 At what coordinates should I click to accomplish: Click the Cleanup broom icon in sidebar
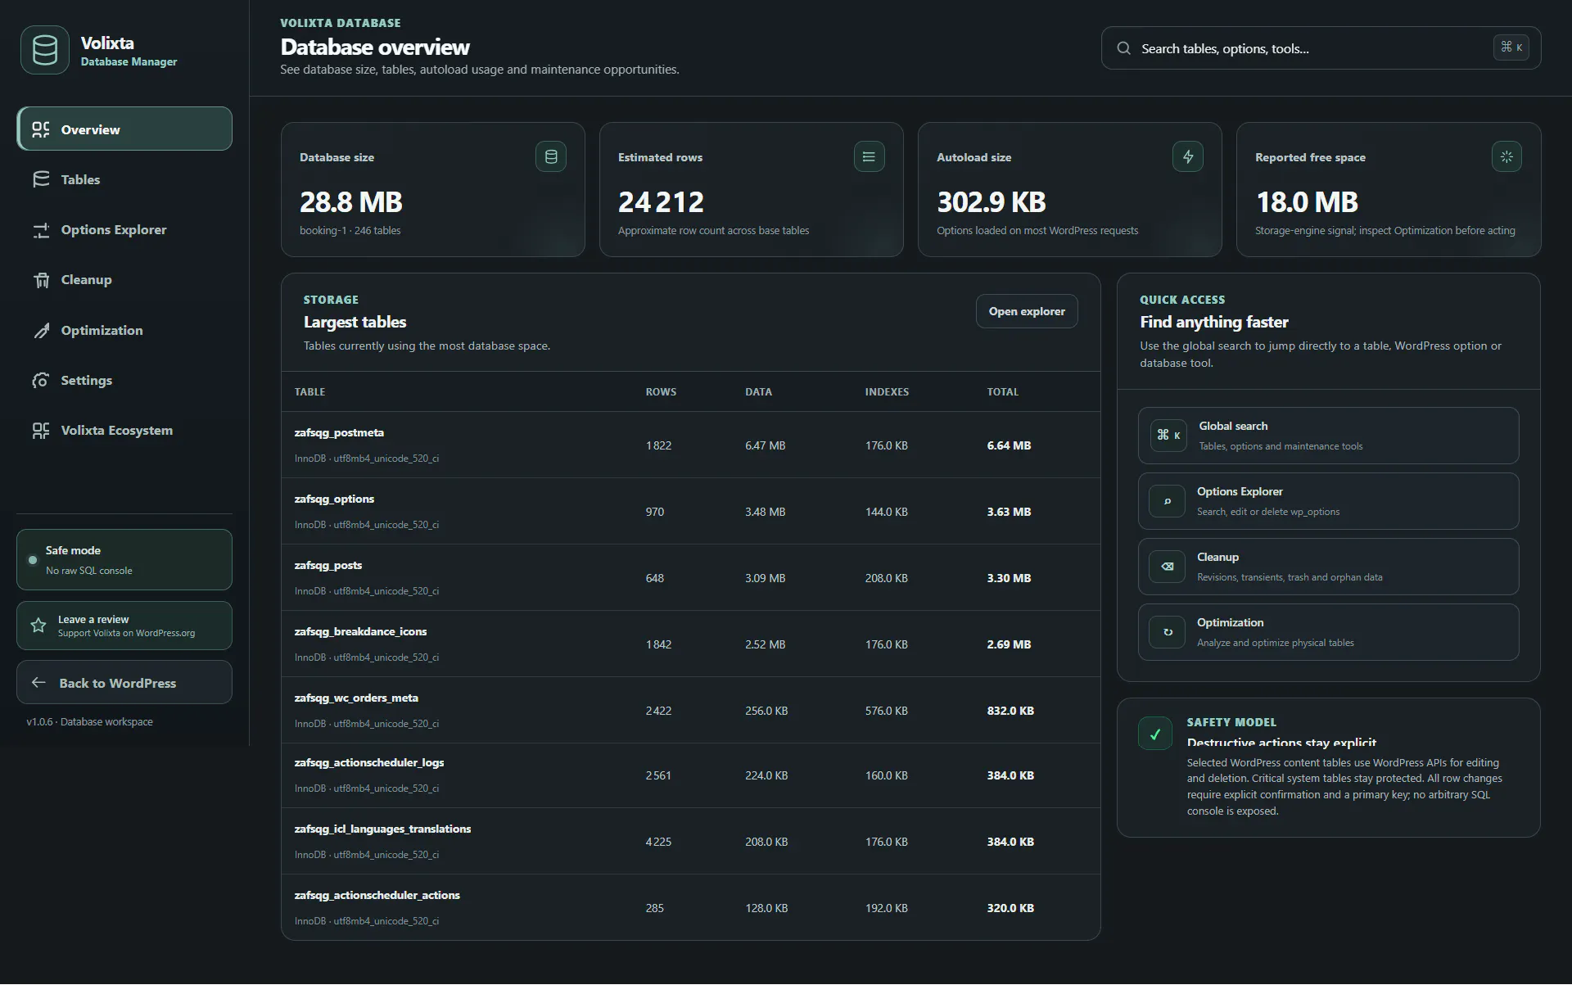pyautogui.click(x=41, y=280)
